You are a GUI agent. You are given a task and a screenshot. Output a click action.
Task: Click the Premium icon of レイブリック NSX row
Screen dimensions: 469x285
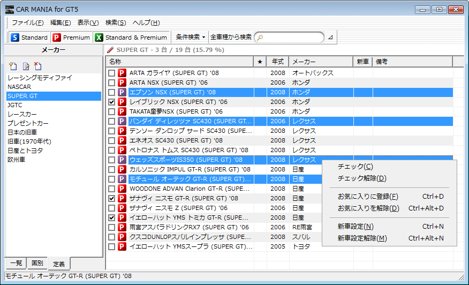click(x=122, y=102)
